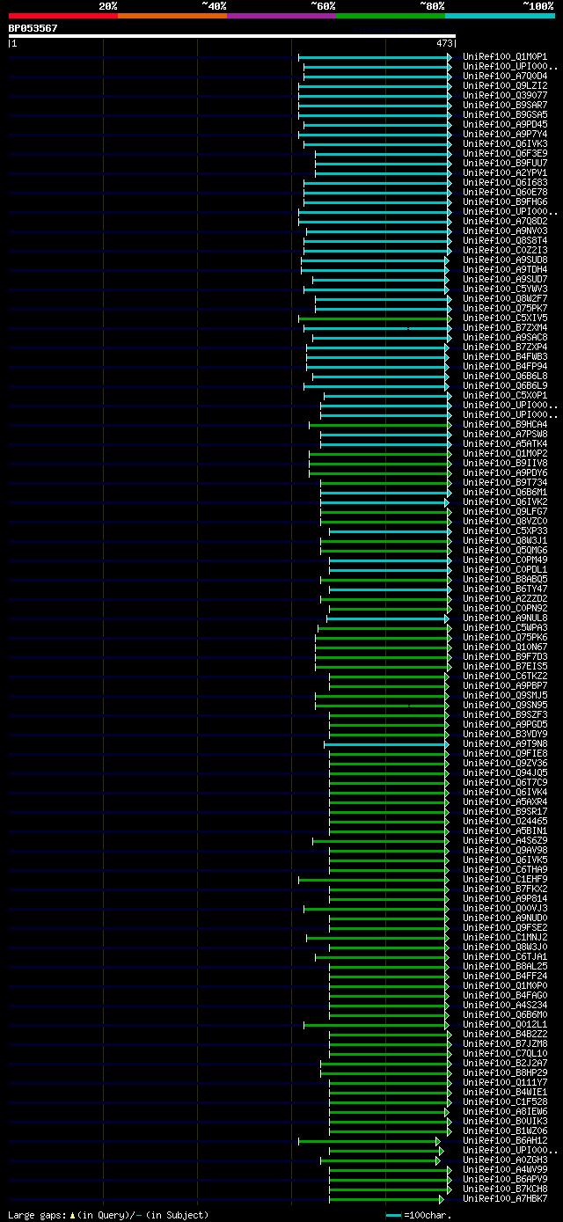The width and height of the screenshot is (563, 1222).
Task: Open UniRef100_C1MNJ2 entry
Action: 505,938
